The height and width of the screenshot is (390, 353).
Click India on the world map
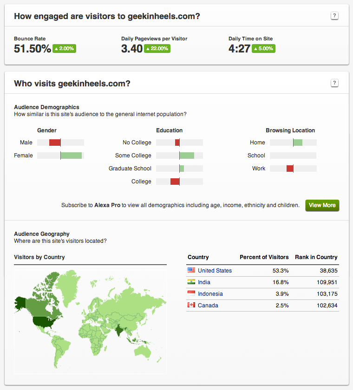click(x=120, y=329)
